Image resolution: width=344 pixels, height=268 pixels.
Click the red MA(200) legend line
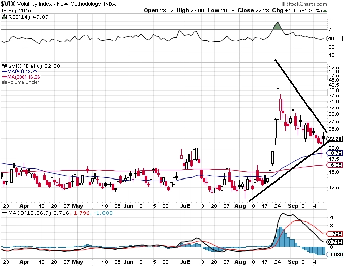[4, 77]
